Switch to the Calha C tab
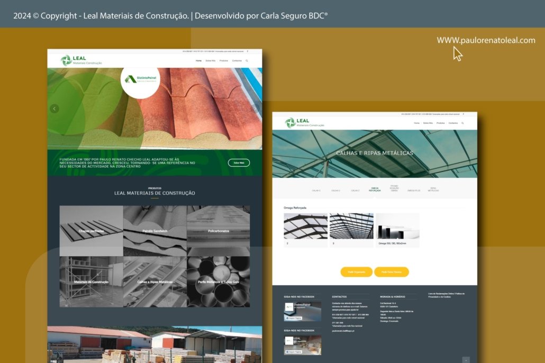Image resolution: width=545 pixels, height=363 pixels. 316,190
